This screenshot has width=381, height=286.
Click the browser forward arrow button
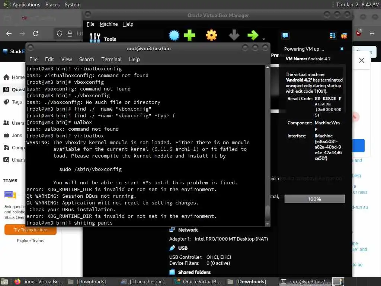tap(22, 34)
